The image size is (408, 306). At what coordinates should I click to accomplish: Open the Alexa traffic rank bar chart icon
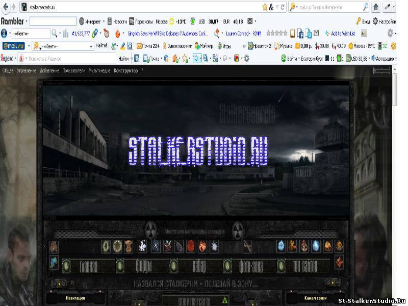coord(66,33)
